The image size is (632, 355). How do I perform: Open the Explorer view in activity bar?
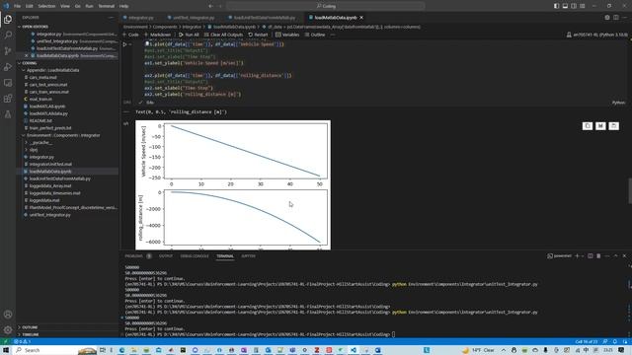click(x=8, y=20)
